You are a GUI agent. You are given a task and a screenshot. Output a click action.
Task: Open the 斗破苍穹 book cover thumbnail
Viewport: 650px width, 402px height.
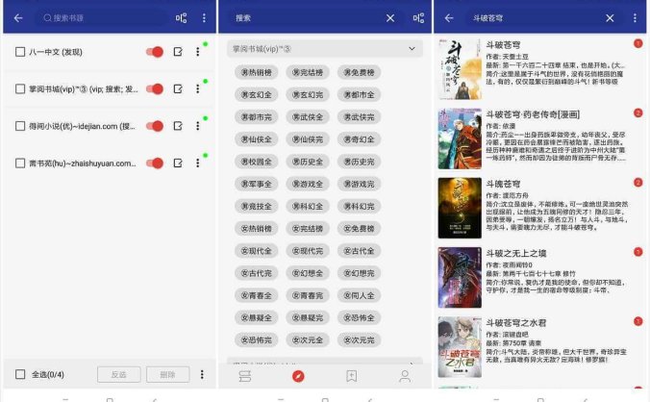click(460, 69)
